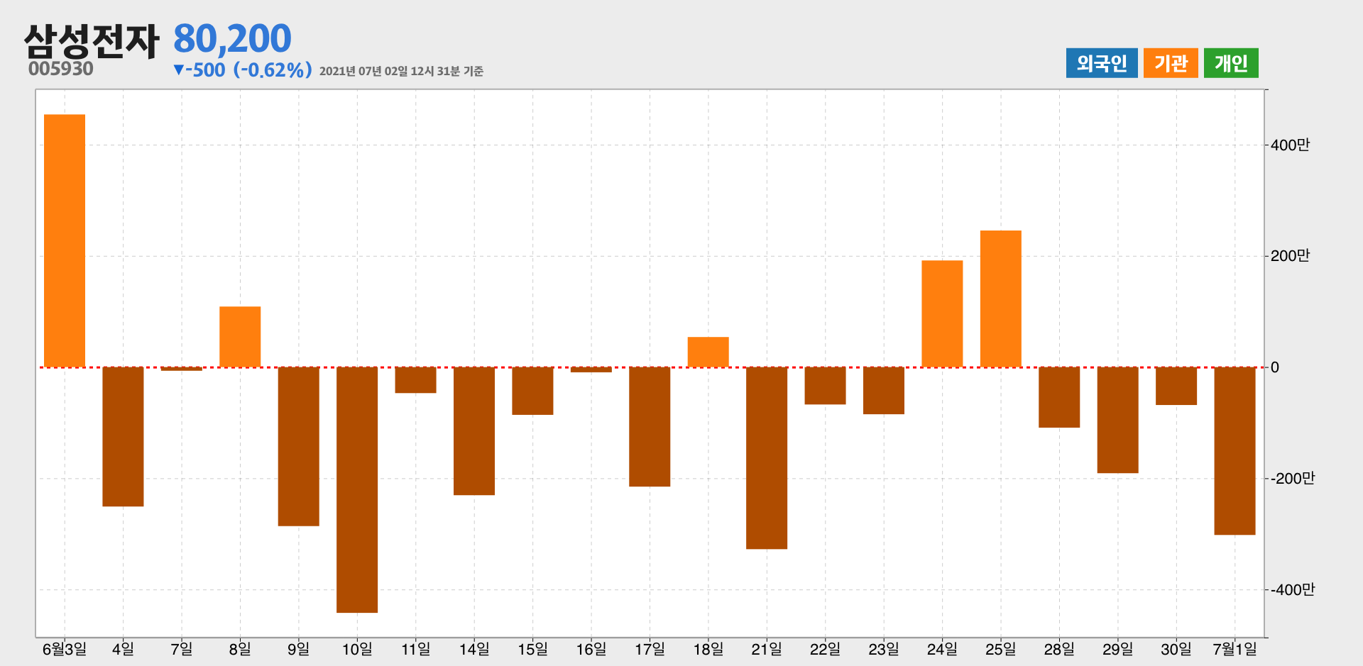1363x666 pixels.
Task: Click the small positive bar for 18일
Action: pyautogui.click(x=708, y=352)
